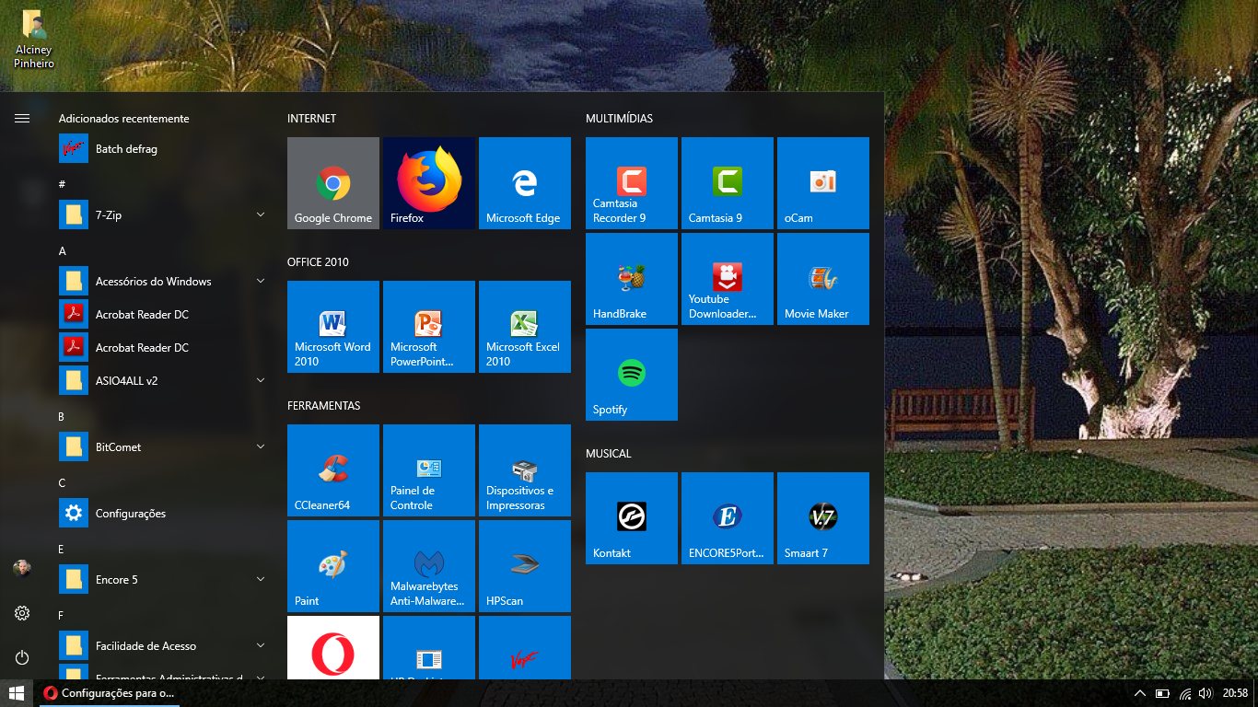The width and height of the screenshot is (1258, 707).
Task: Click the MULTIMÍDIAS group title
Action: click(x=619, y=119)
